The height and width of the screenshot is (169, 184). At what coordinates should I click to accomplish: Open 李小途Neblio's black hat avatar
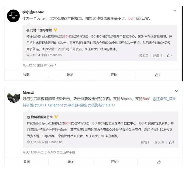tap(13, 16)
